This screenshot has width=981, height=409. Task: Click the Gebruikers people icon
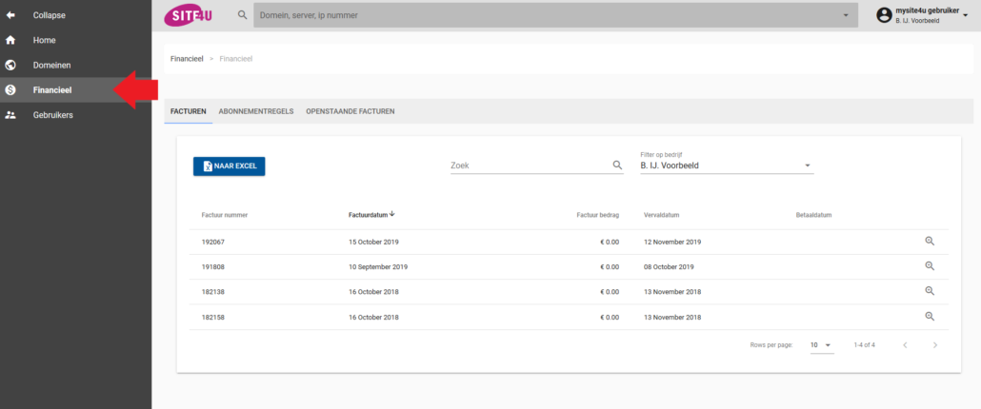(10, 115)
